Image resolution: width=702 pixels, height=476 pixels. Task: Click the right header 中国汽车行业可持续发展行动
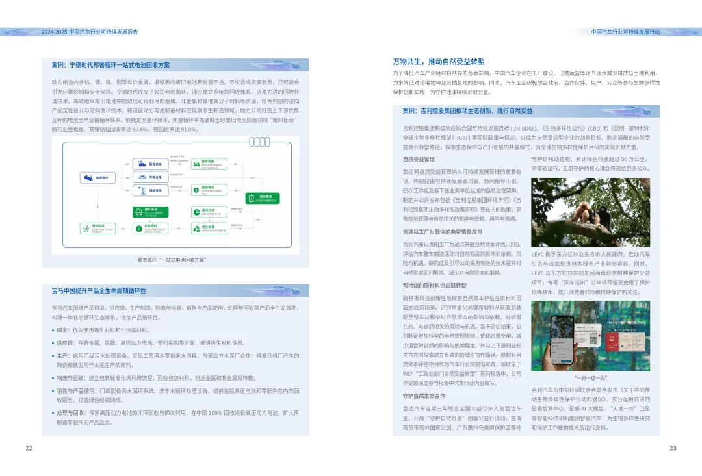[625, 32]
